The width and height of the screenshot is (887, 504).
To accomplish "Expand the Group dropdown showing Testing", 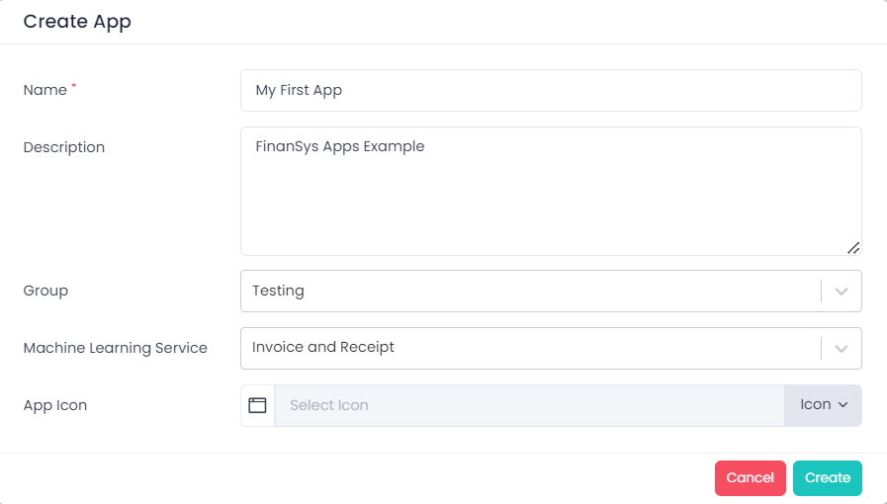I will tap(529, 292).
